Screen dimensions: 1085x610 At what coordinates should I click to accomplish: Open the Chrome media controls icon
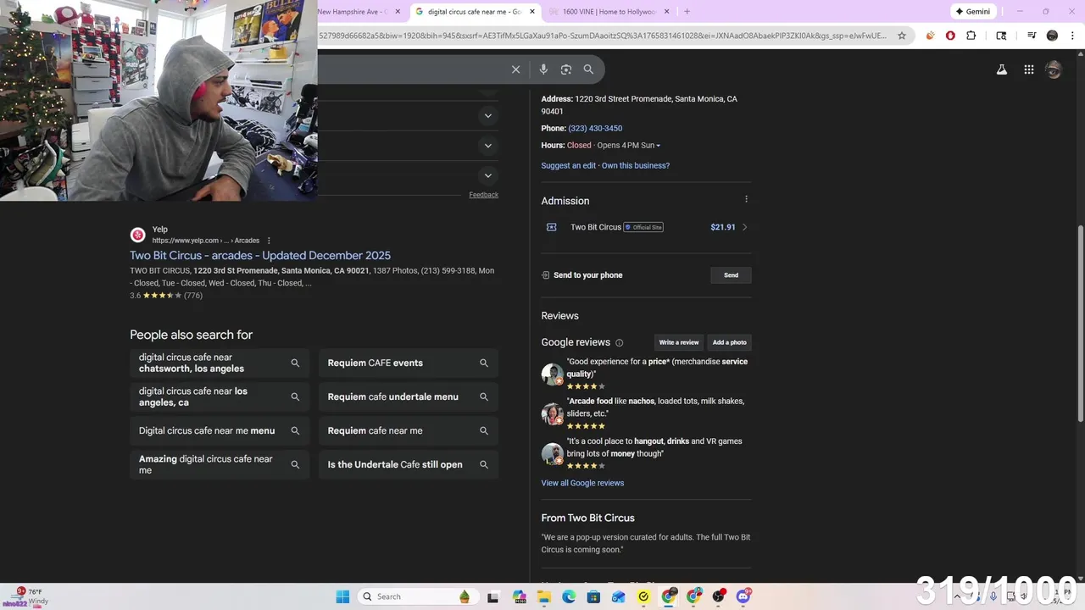coord(1032,36)
